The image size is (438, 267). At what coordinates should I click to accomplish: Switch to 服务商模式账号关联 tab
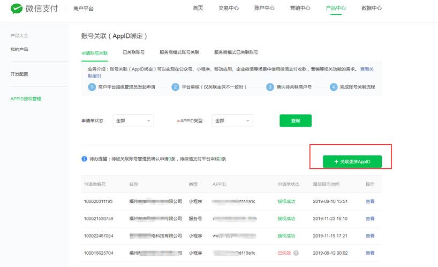coord(179,52)
